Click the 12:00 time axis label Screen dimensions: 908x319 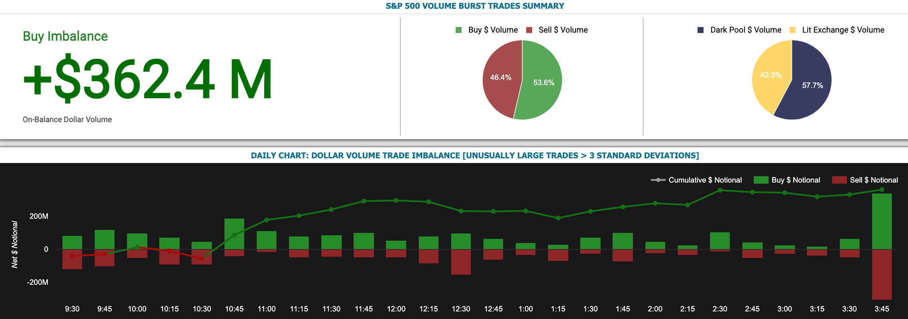[396, 309]
